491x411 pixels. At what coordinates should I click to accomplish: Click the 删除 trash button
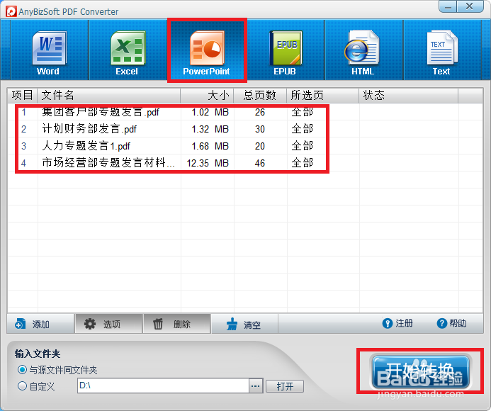176,324
